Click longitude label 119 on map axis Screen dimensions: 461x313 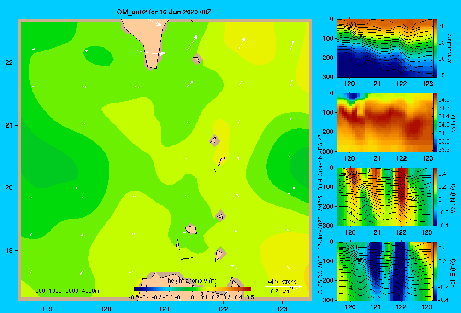tap(47, 308)
